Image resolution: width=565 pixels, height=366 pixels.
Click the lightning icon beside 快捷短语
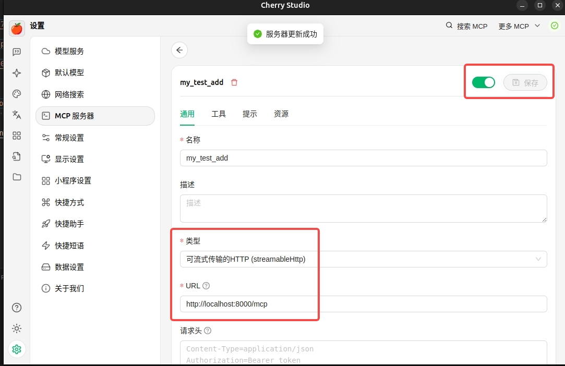click(46, 246)
